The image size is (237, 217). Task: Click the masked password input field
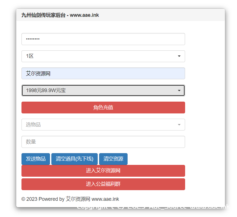[103, 39]
